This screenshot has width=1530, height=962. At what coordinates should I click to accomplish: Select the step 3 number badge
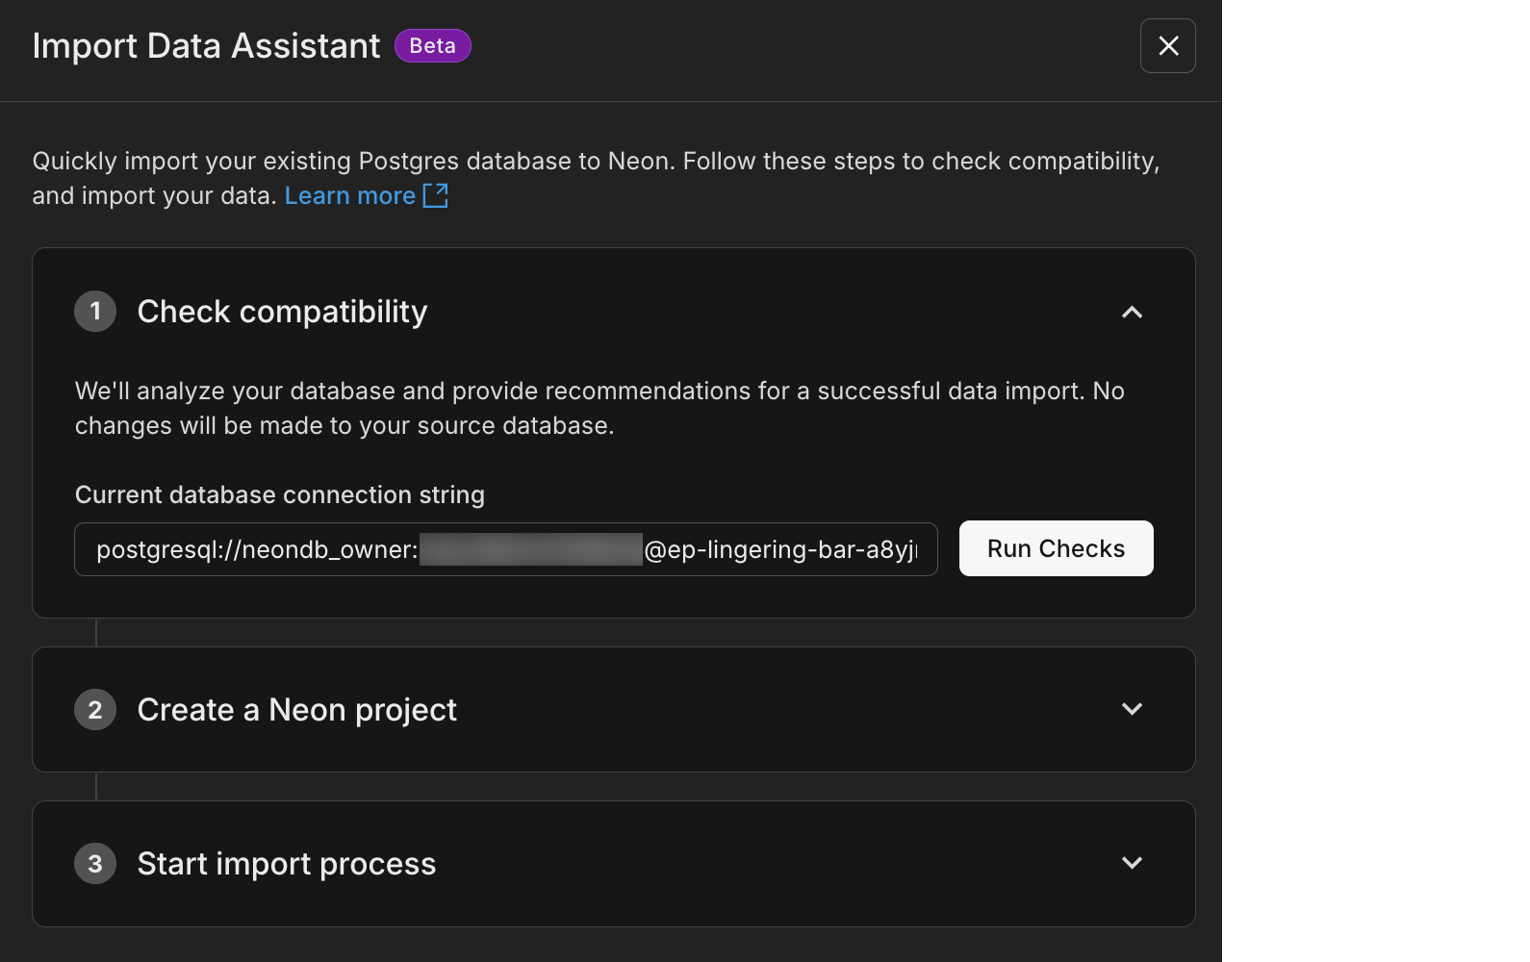(x=95, y=864)
